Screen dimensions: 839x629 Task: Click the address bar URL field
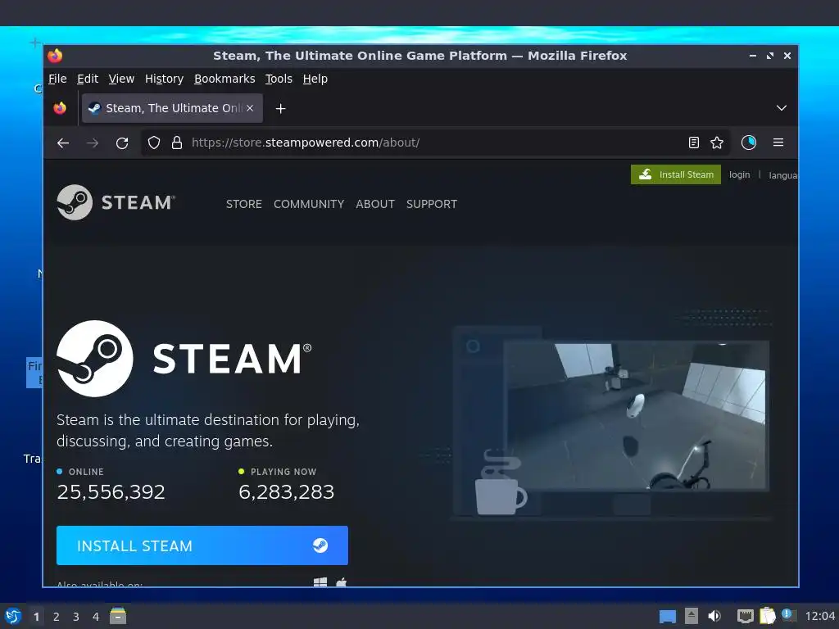click(436, 143)
